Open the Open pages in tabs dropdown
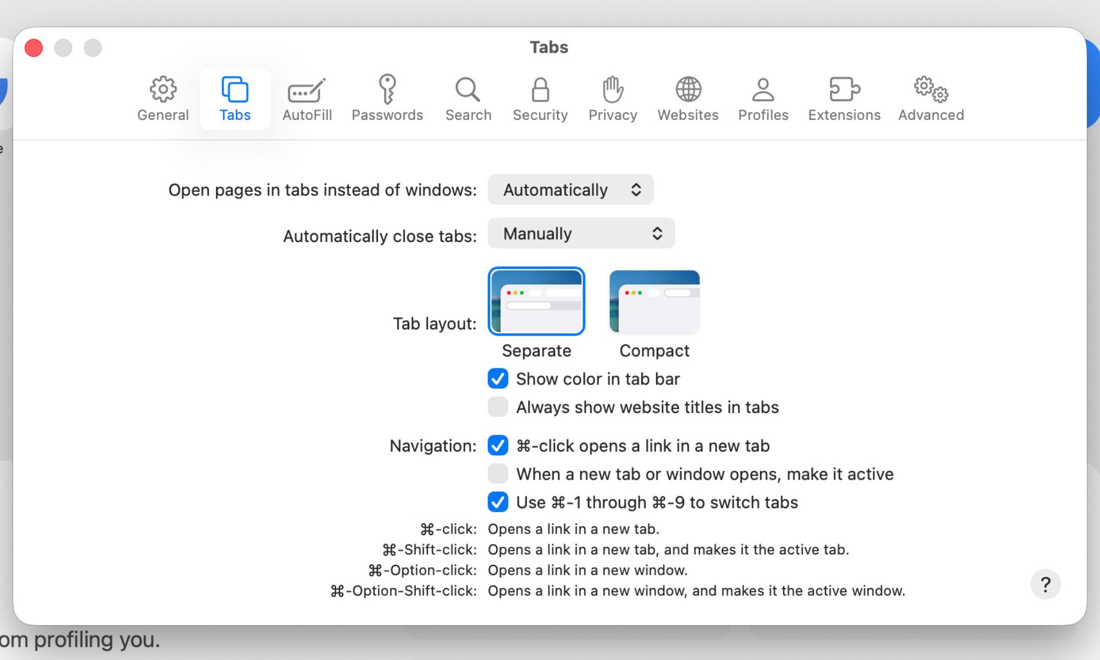1100x660 pixels. (570, 190)
